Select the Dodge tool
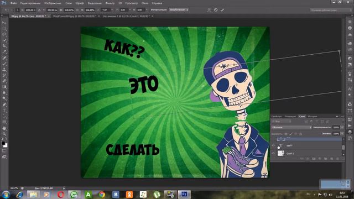354x199 pixels. [x=4, y=98]
